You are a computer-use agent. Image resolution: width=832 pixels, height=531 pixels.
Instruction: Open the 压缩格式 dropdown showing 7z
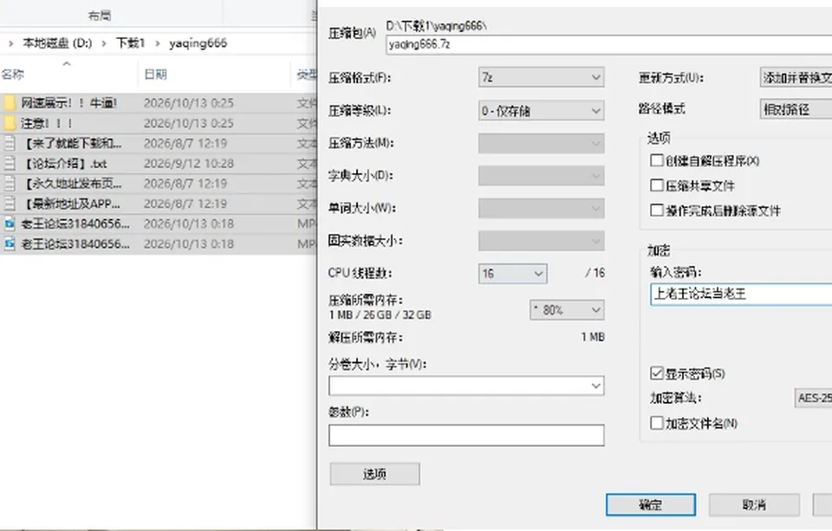(541, 78)
